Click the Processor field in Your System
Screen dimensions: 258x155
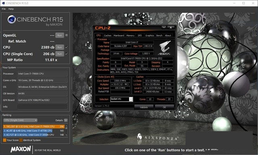[x=42, y=73]
